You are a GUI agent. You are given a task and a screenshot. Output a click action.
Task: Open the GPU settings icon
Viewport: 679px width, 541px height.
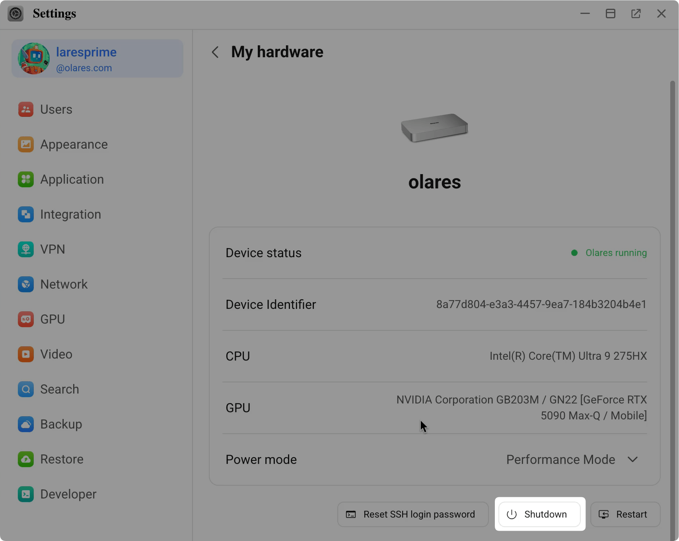pos(26,319)
